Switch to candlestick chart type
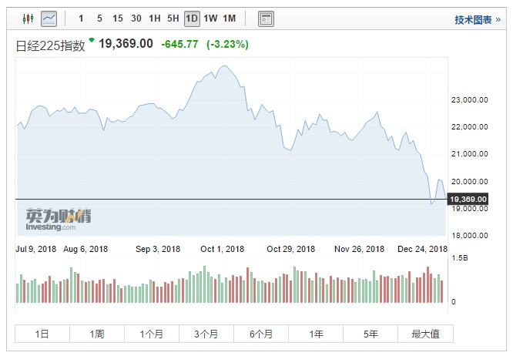 (28, 18)
